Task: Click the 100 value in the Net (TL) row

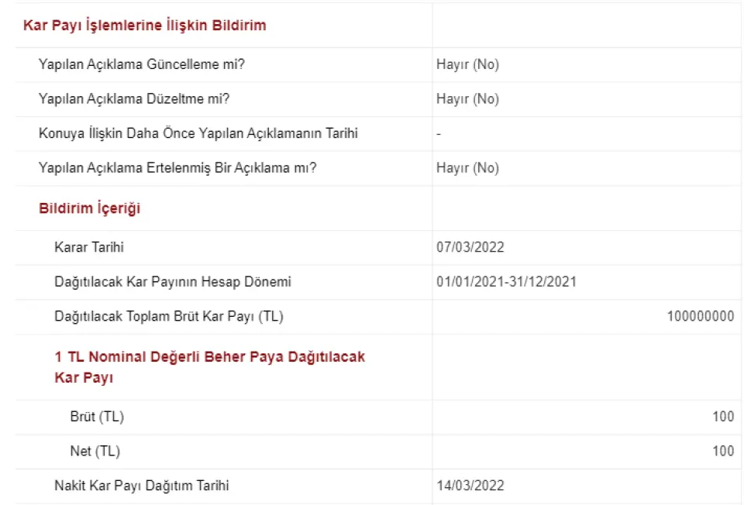Action: 723,452
